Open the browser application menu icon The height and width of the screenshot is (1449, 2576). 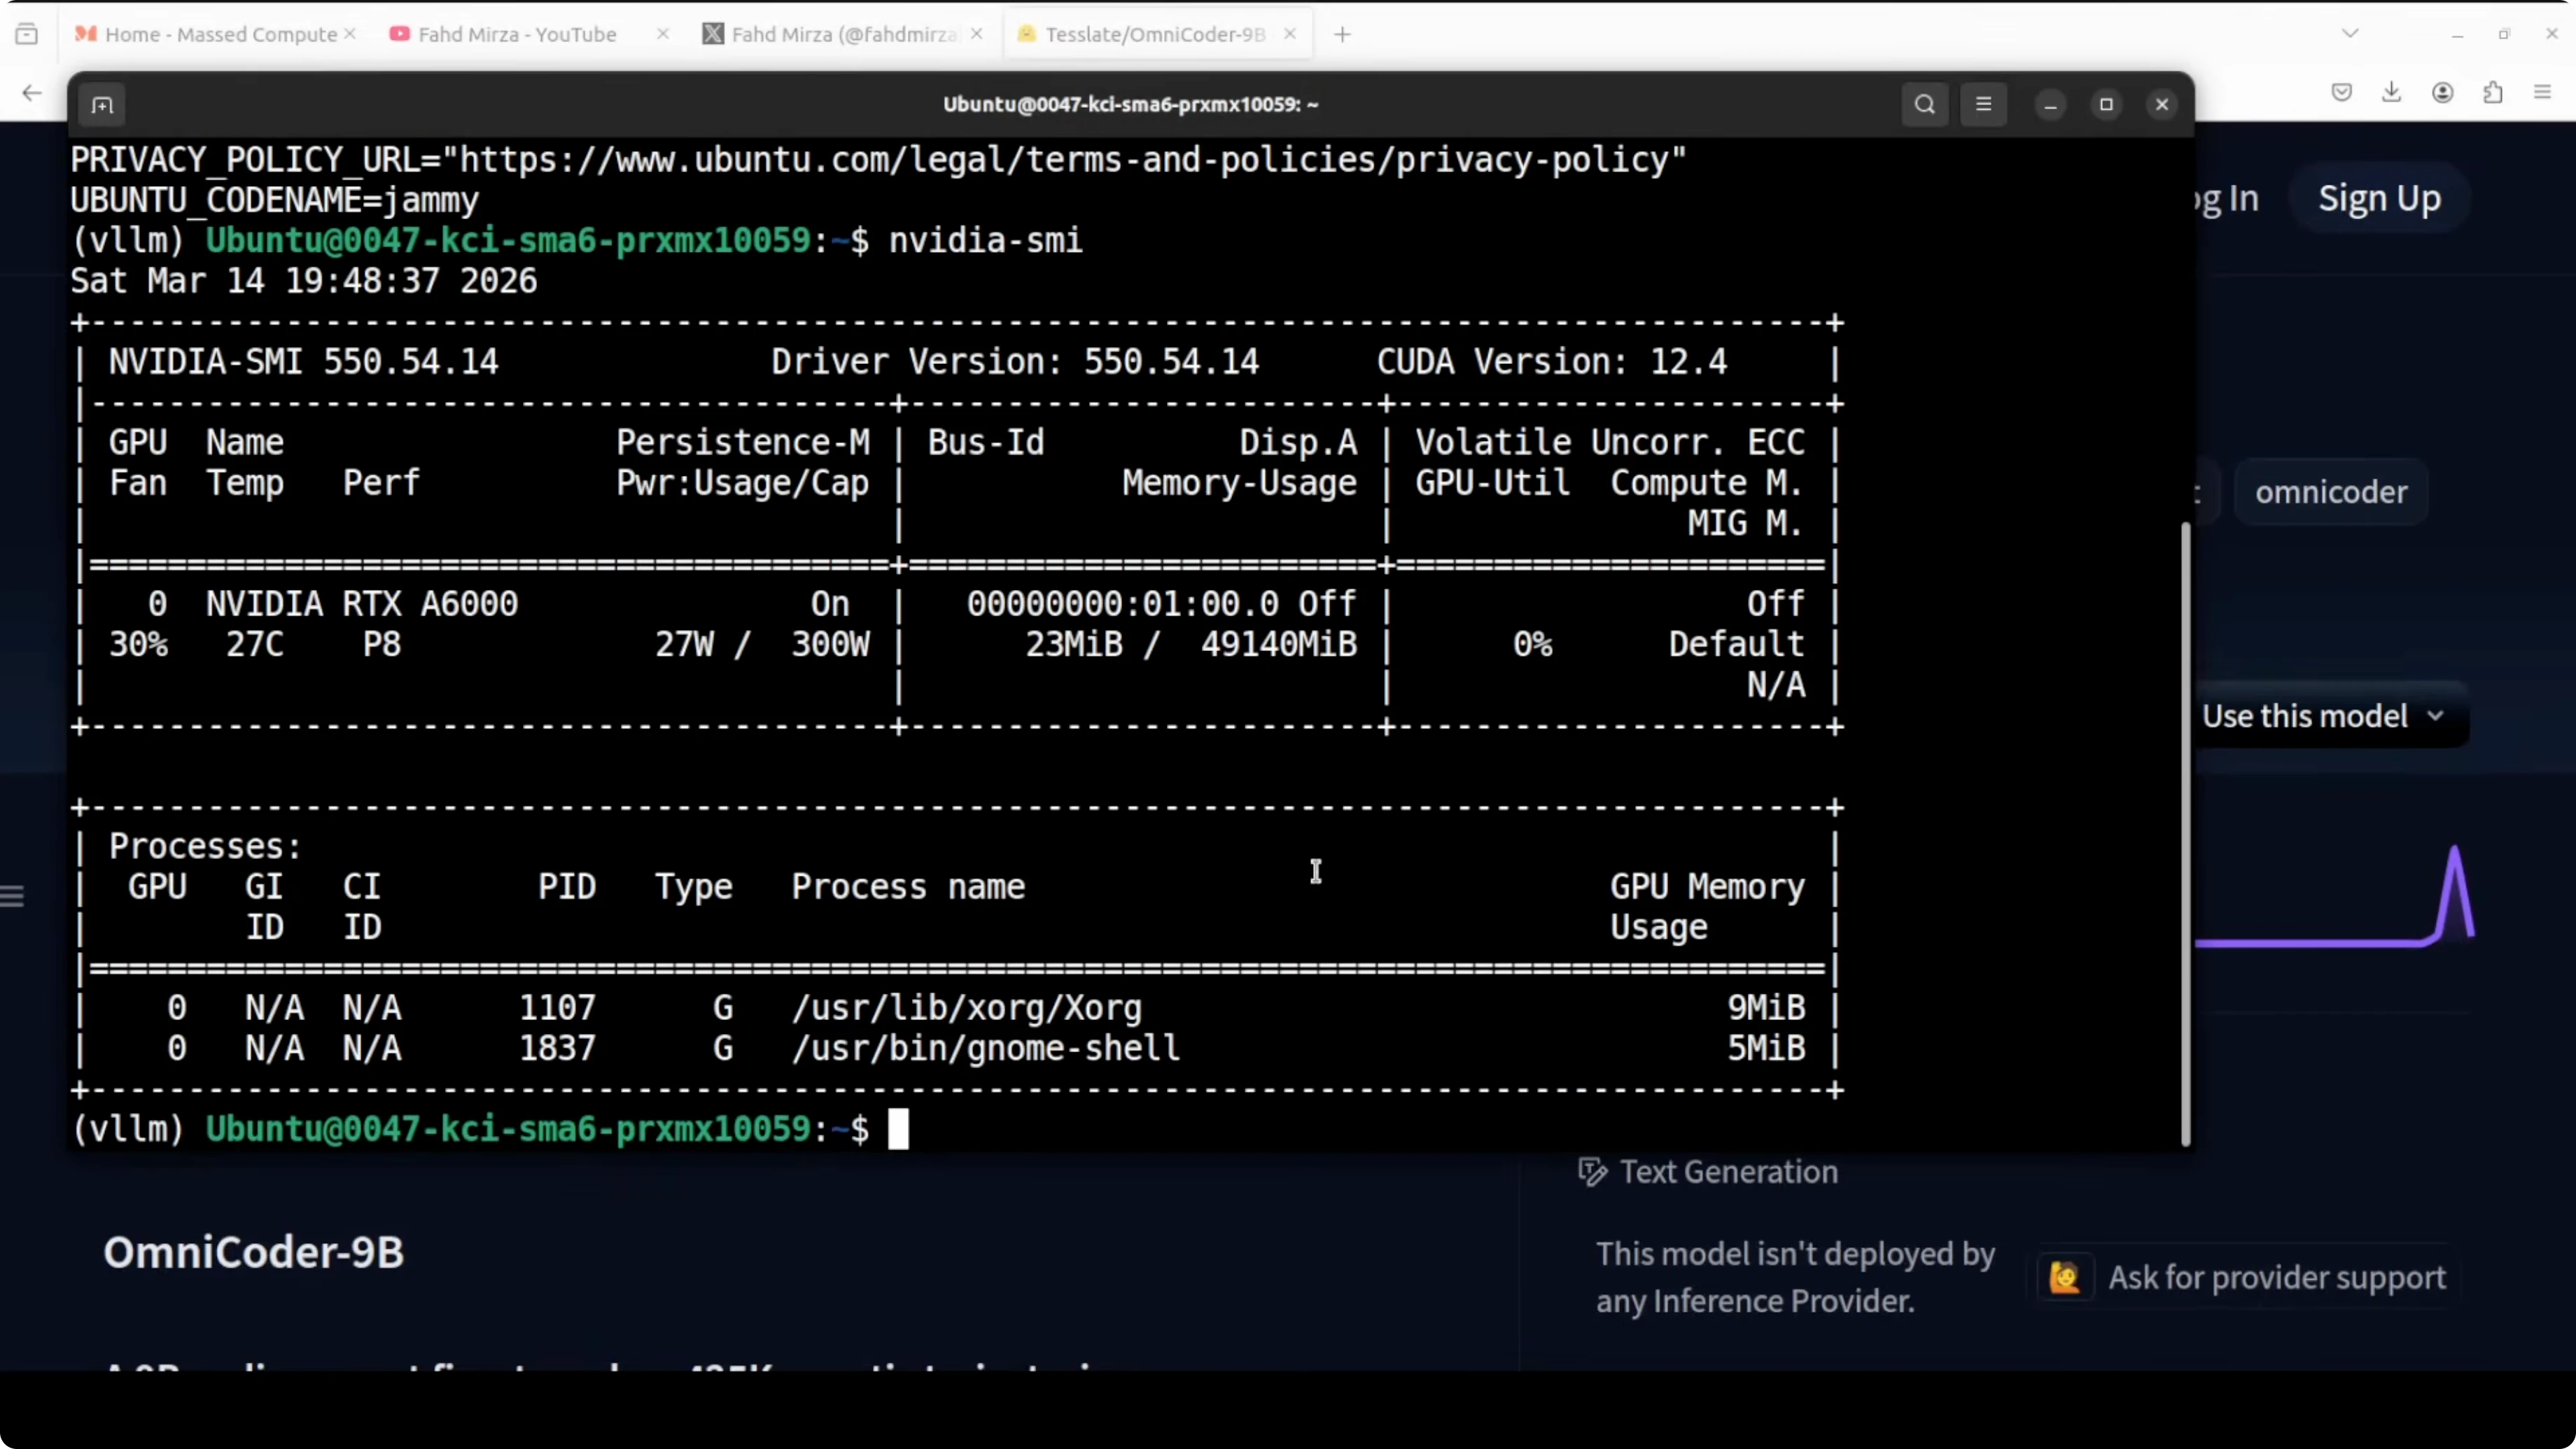point(2543,93)
